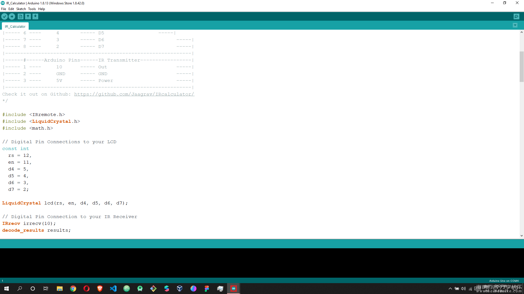Show hidden system tray icons
The height and width of the screenshot is (294, 524).
(450, 289)
